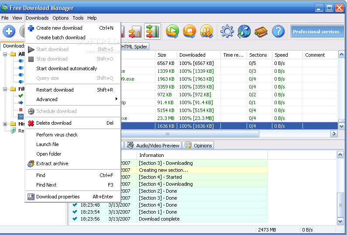This screenshot has height=235, width=347.
Task: Click the Download properties menu icon
Action: click(31, 197)
